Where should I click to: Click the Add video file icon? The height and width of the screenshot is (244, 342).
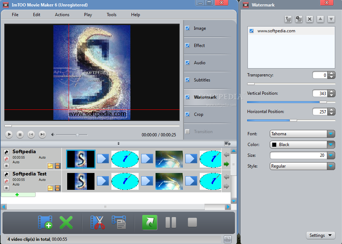tap(45, 222)
